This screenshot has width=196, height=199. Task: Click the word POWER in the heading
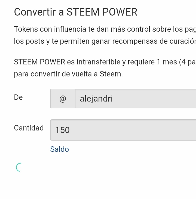coord(120,12)
